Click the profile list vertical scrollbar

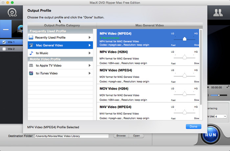[x=201, y=67]
